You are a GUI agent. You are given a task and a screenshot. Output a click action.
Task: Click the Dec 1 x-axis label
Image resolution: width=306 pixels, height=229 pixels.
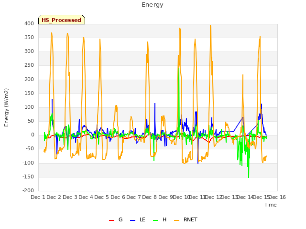click(38, 197)
